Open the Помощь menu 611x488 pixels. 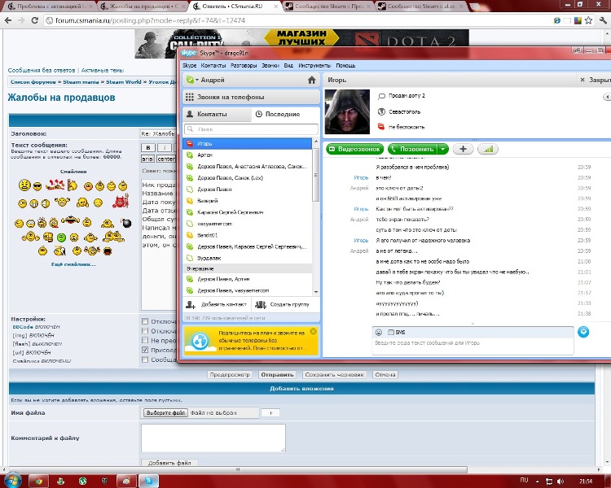(x=345, y=65)
